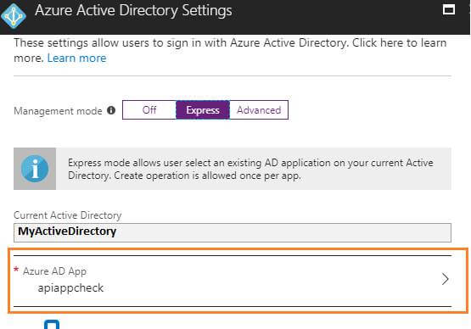The height and width of the screenshot is (329, 471).
Task: Select Express management mode
Action: click(x=203, y=110)
